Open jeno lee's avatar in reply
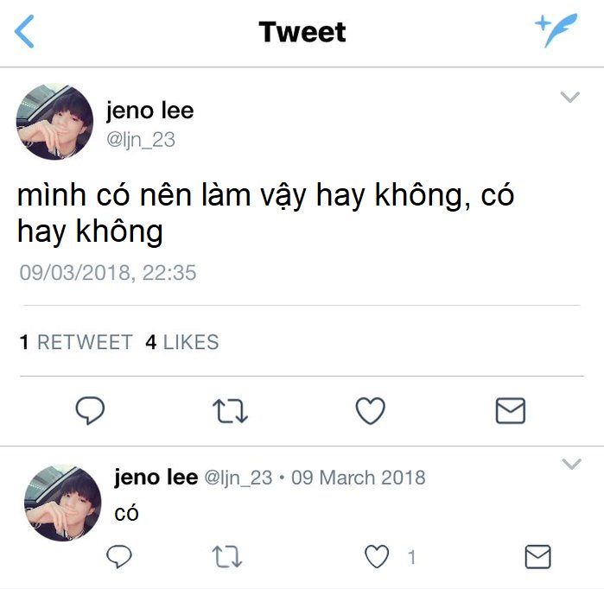Image resolution: width=604 pixels, height=589 pixels. 63,503
